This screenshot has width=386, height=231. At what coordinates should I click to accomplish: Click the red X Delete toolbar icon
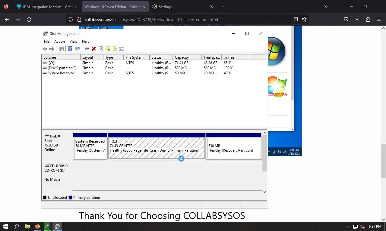click(94, 49)
